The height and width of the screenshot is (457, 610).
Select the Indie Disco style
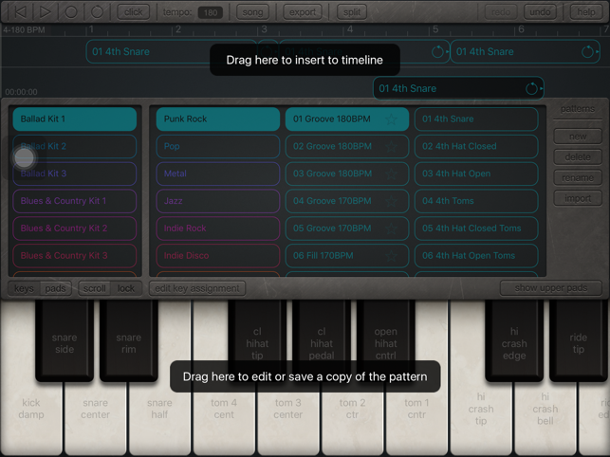click(218, 256)
